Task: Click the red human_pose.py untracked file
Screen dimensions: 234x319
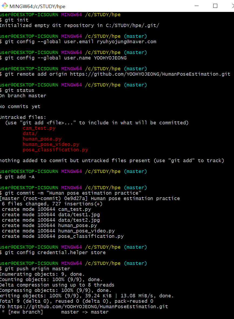Action: click(x=42, y=139)
